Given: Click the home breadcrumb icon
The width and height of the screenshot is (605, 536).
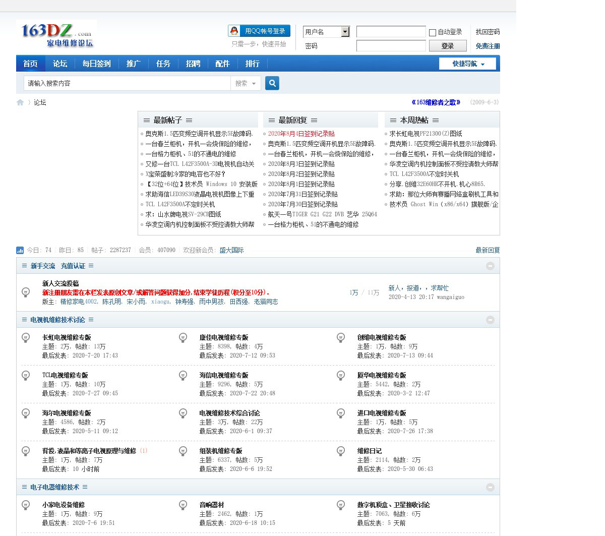Looking at the screenshot, I should click(x=20, y=102).
